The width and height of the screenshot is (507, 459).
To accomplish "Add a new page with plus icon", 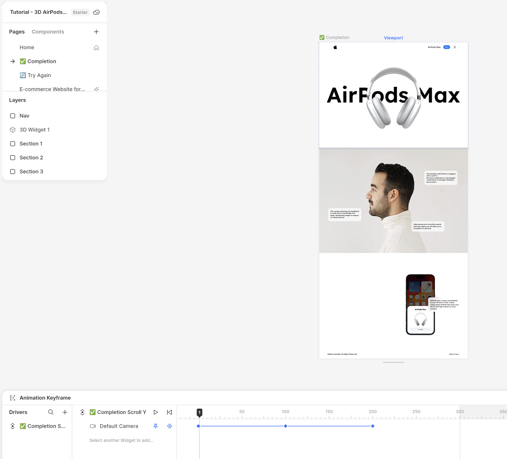I will pos(96,32).
